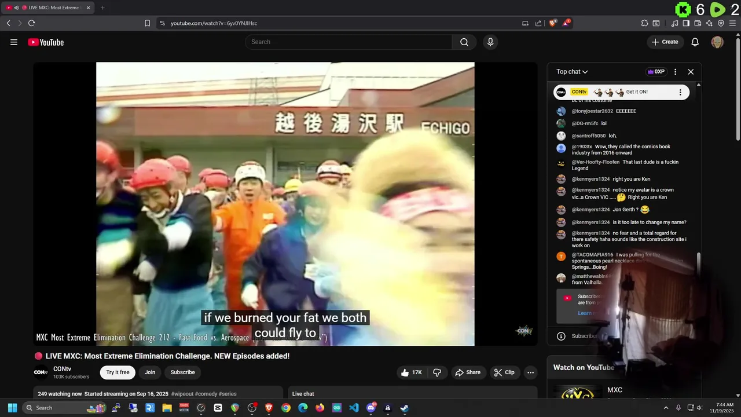Click the video player frame
The width and height of the screenshot is (741, 417).
tap(285, 204)
